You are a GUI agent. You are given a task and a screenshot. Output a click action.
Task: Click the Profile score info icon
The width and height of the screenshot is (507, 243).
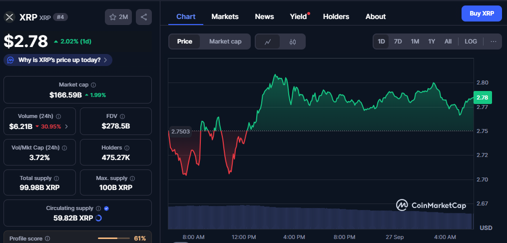[47, 238]
